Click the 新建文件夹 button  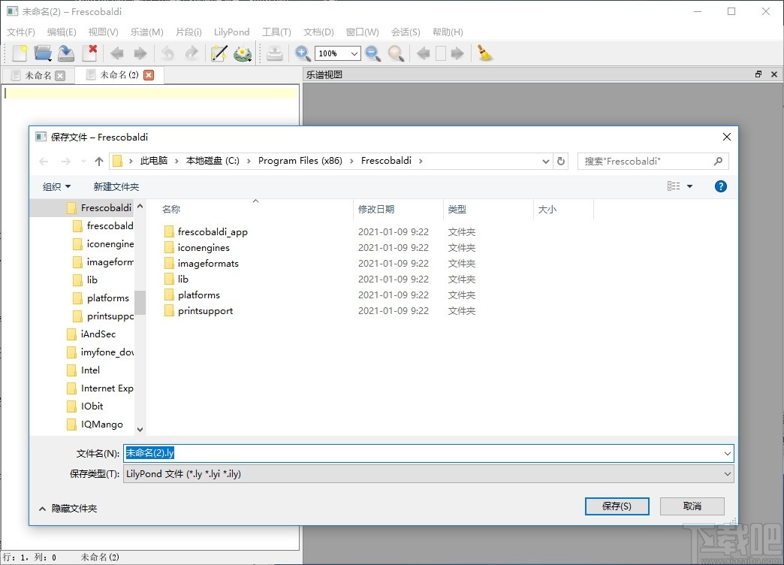[x=116, y=186]
